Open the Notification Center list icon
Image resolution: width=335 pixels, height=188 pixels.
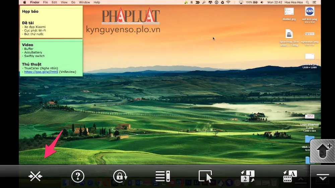click(315, 2)
